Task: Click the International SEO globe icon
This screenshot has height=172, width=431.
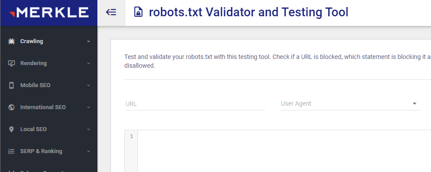Action: coord(11,107)
